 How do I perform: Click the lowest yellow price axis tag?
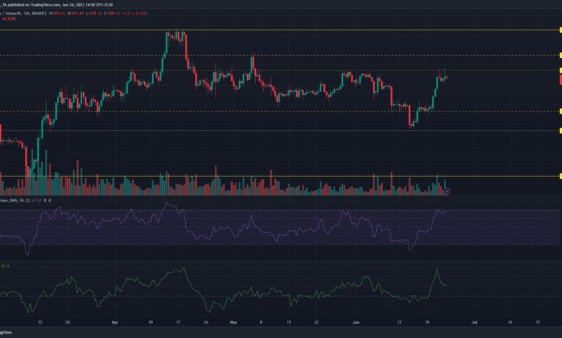point(559,176)
